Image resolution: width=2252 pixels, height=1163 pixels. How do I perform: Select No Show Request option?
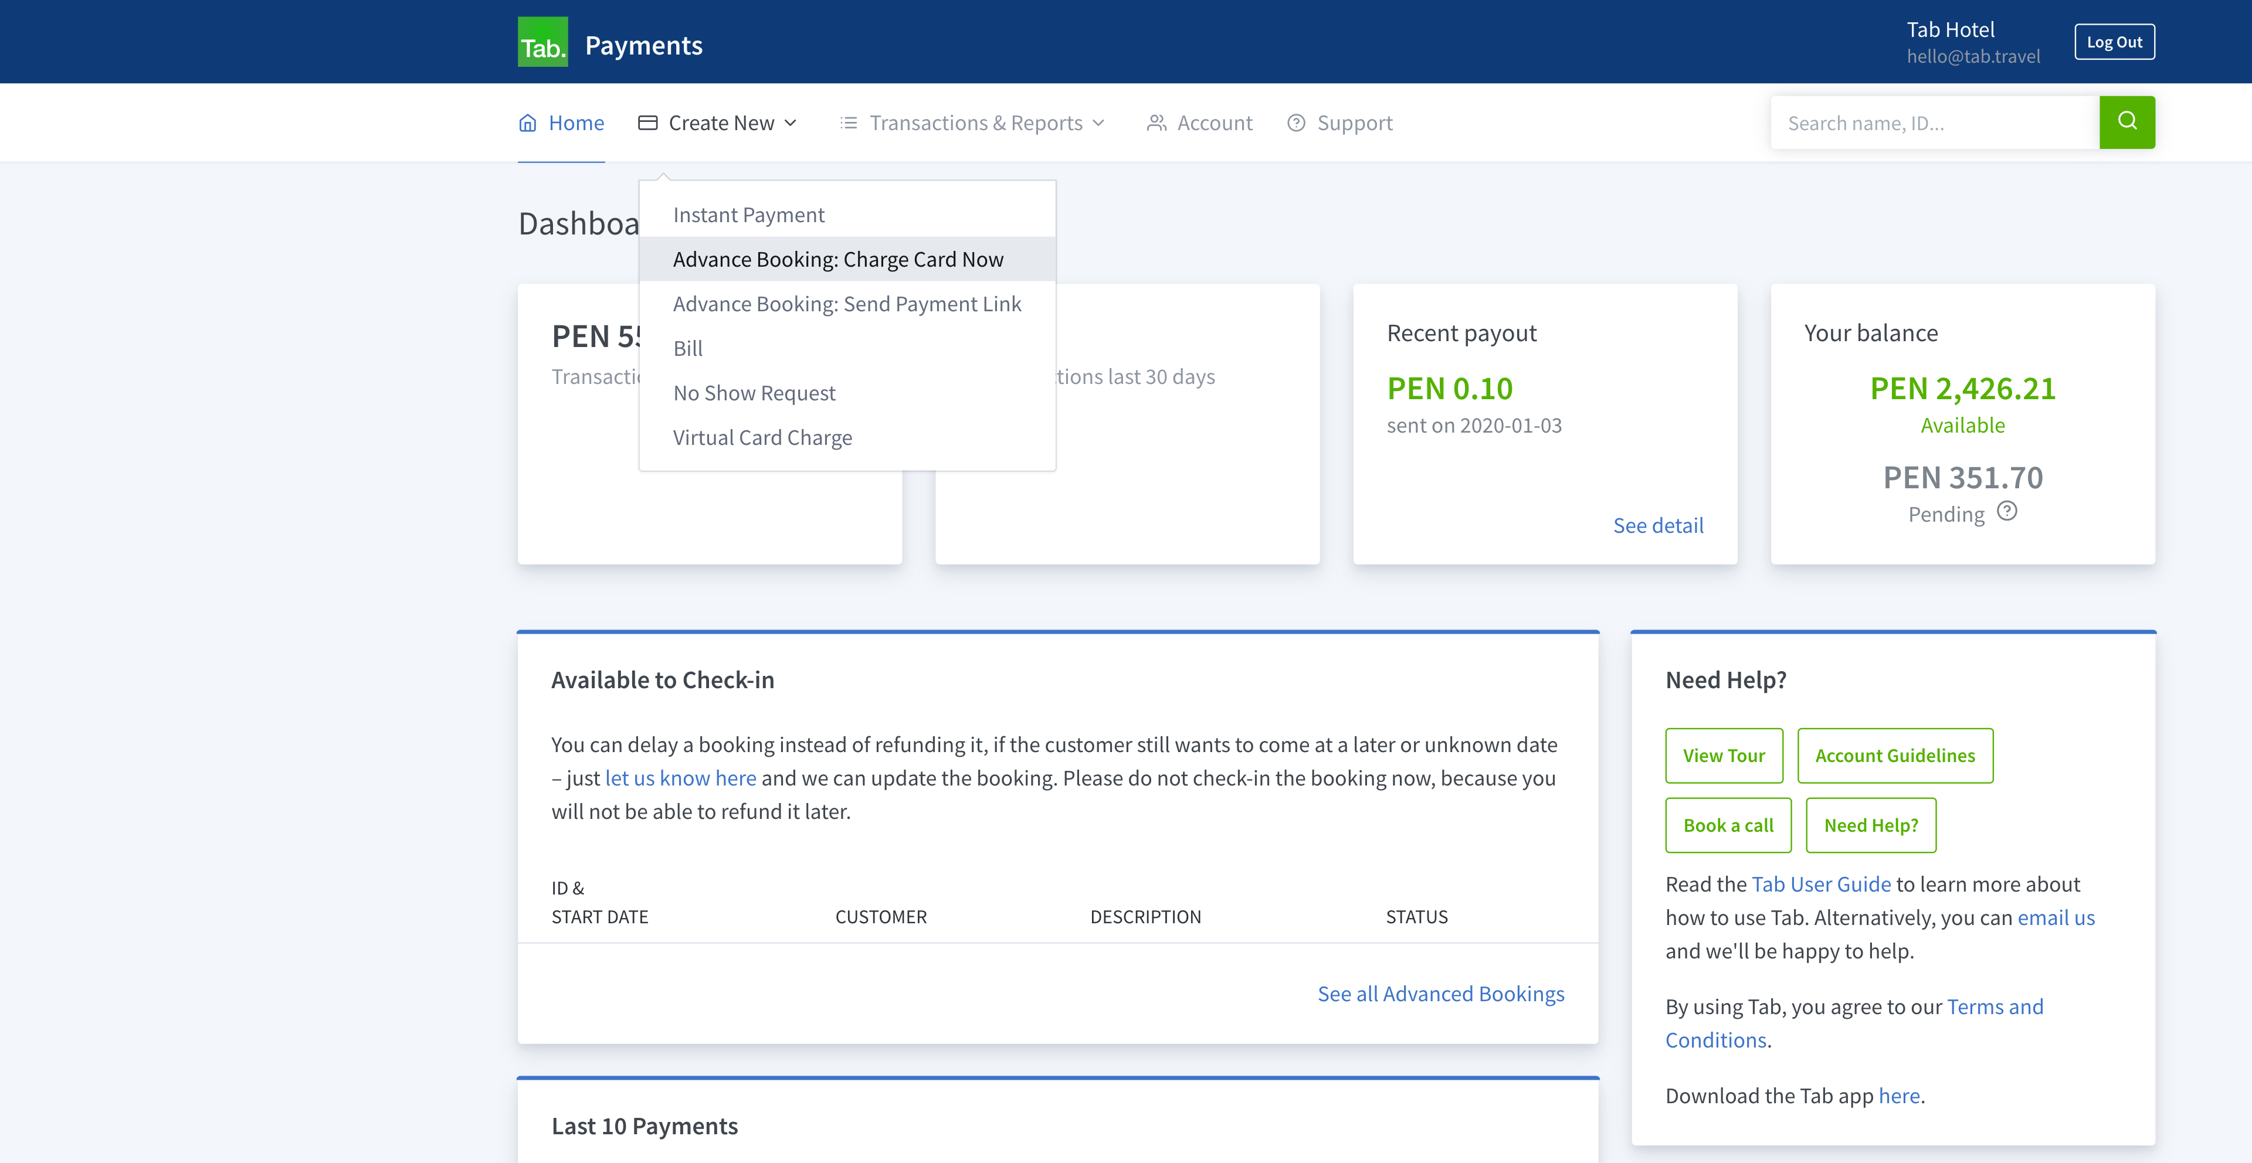point(847,393)
